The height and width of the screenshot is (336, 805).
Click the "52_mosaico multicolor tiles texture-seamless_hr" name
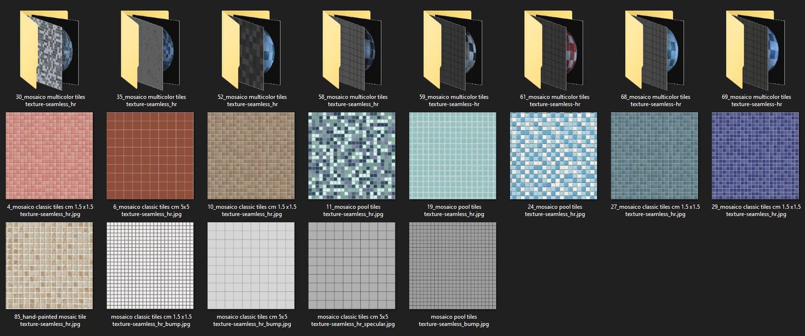(x=252, y=100)
